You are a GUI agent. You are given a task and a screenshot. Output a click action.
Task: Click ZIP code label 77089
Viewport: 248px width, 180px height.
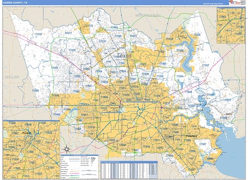[x=169, y=156]
